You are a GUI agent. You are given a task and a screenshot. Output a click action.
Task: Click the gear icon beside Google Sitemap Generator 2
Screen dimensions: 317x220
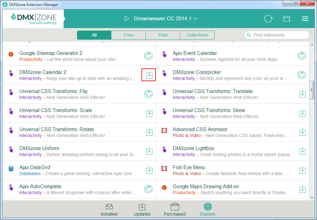[11, 54]
